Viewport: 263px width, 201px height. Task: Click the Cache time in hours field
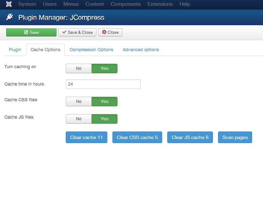pyautogui.click(x=103, y=84)
